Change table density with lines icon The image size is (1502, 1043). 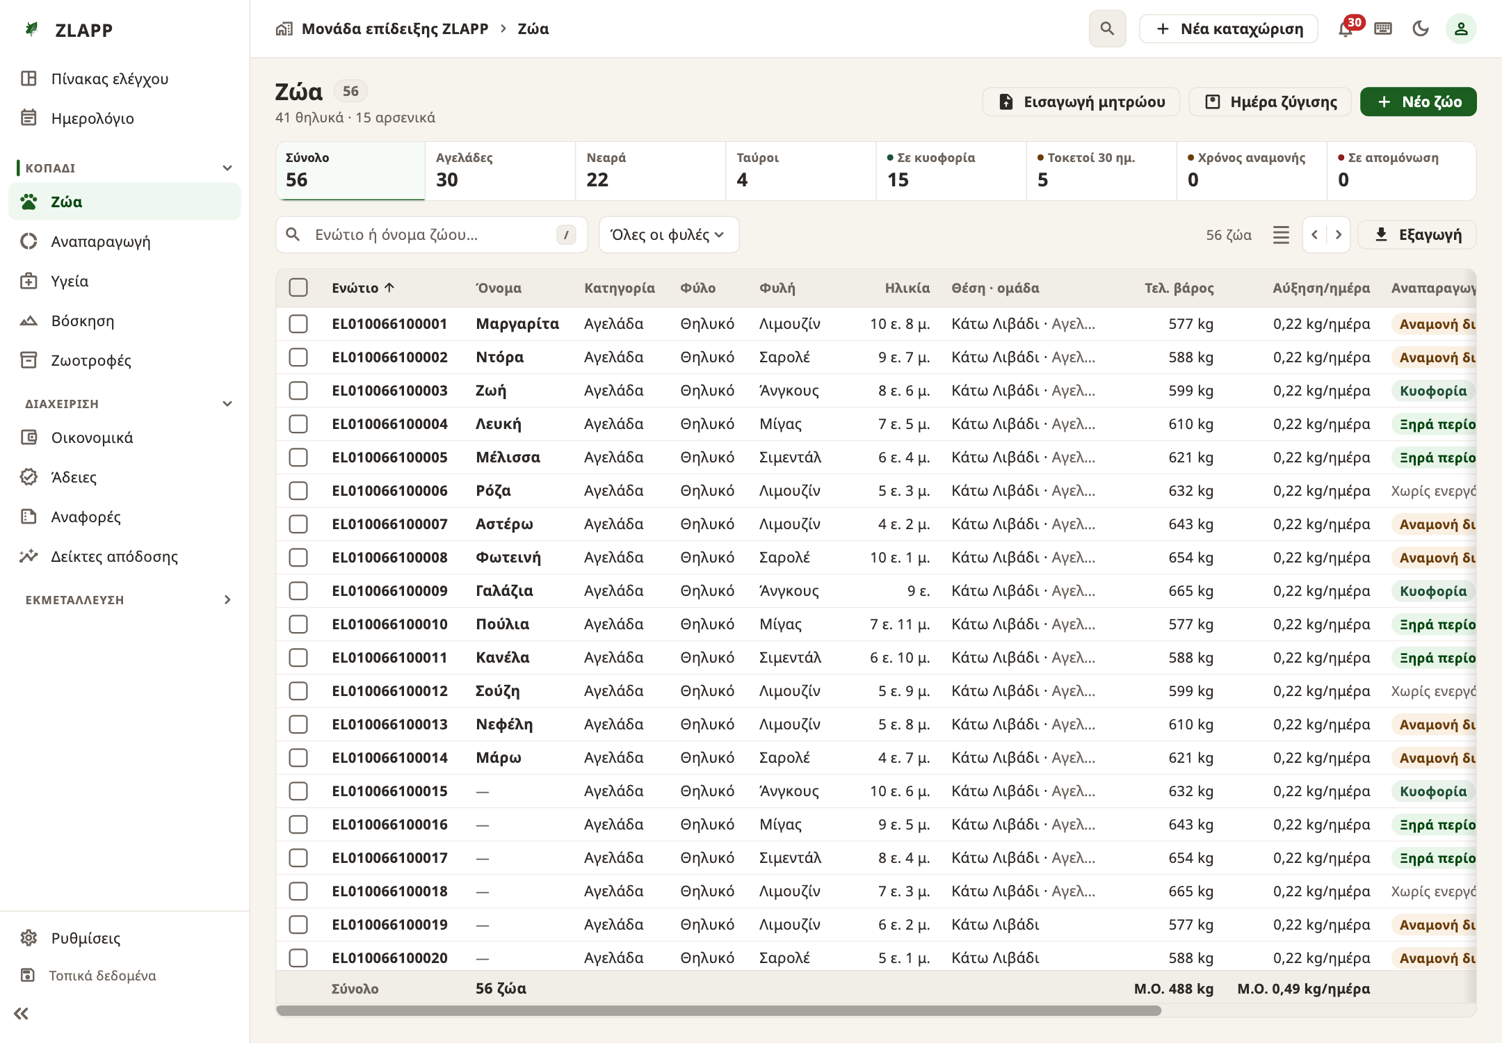coord(1281,235)
